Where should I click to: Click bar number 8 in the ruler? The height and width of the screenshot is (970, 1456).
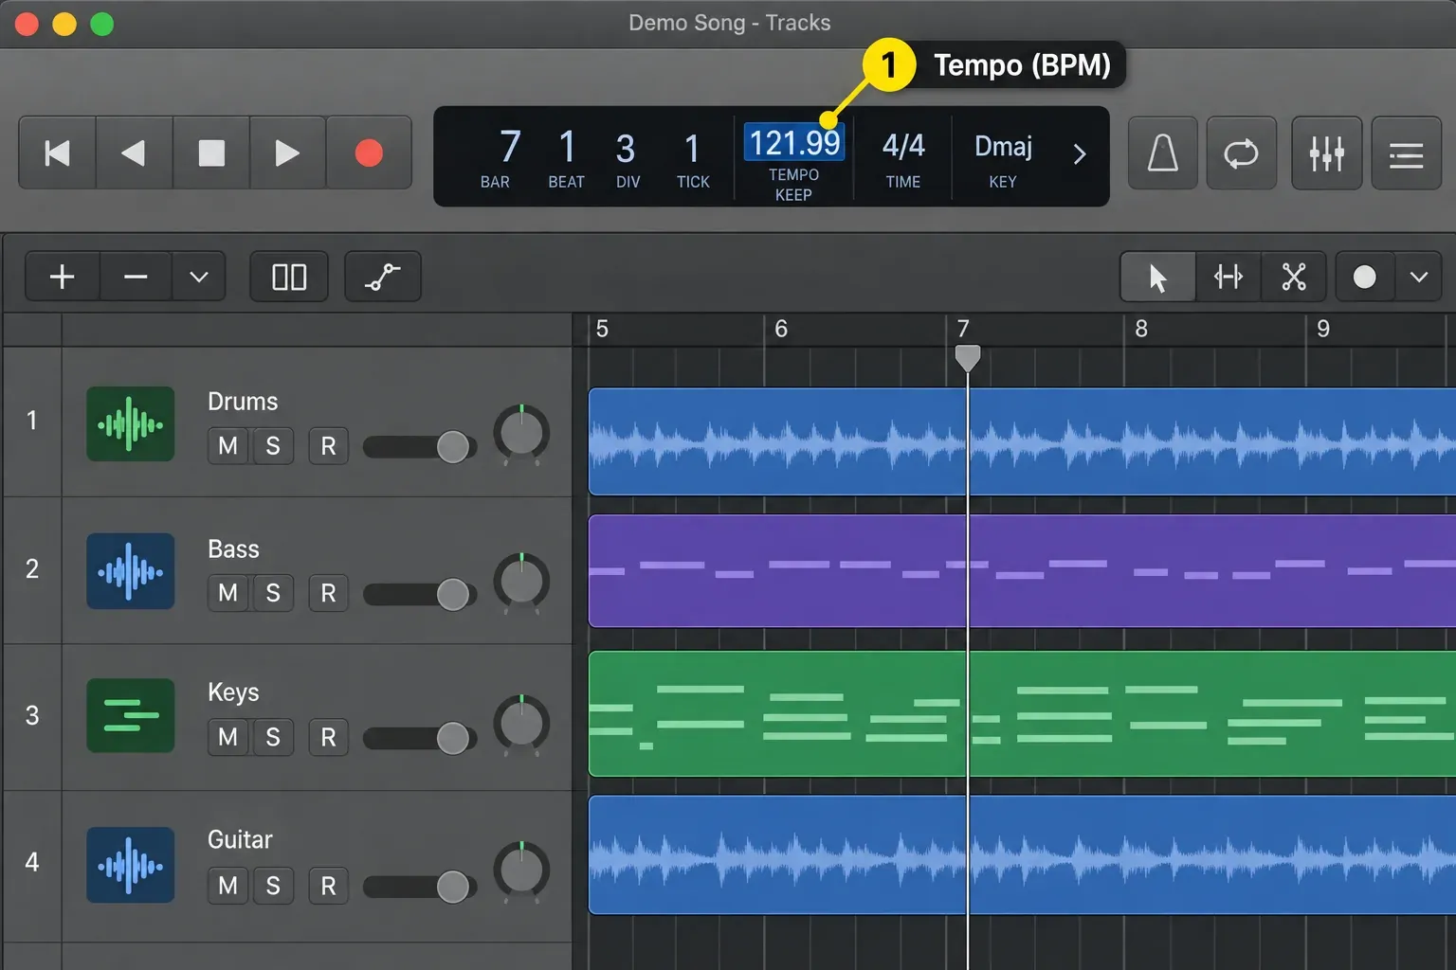(x=1141, y=329)
